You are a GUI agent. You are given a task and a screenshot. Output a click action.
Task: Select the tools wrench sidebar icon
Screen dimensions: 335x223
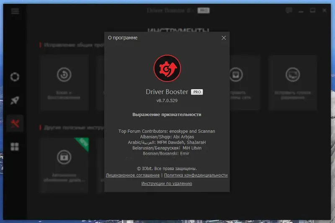(15, 123)
